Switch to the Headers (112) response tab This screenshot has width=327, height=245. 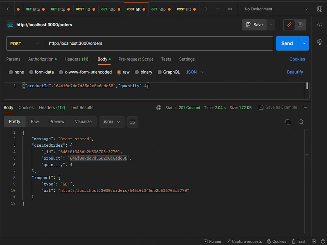[x=52, y=107]
